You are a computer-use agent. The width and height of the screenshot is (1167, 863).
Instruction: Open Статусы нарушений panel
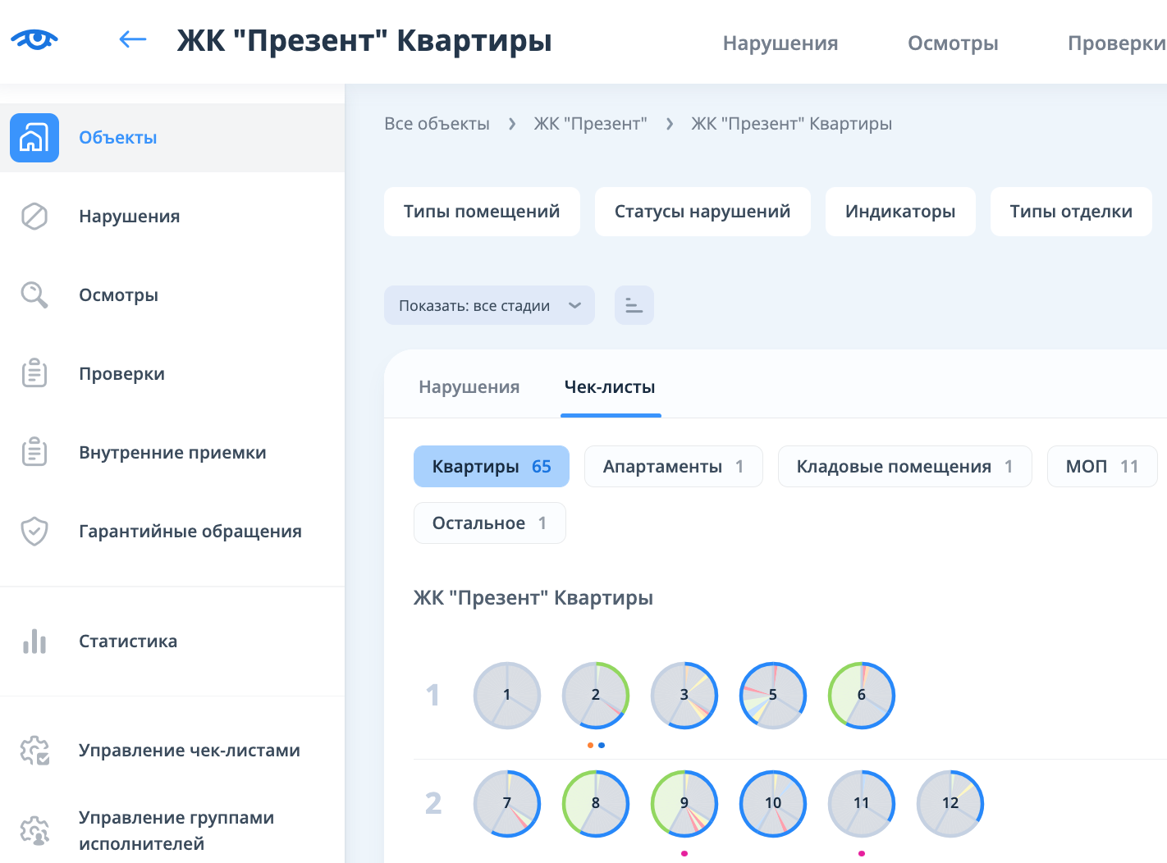(702, 212)
